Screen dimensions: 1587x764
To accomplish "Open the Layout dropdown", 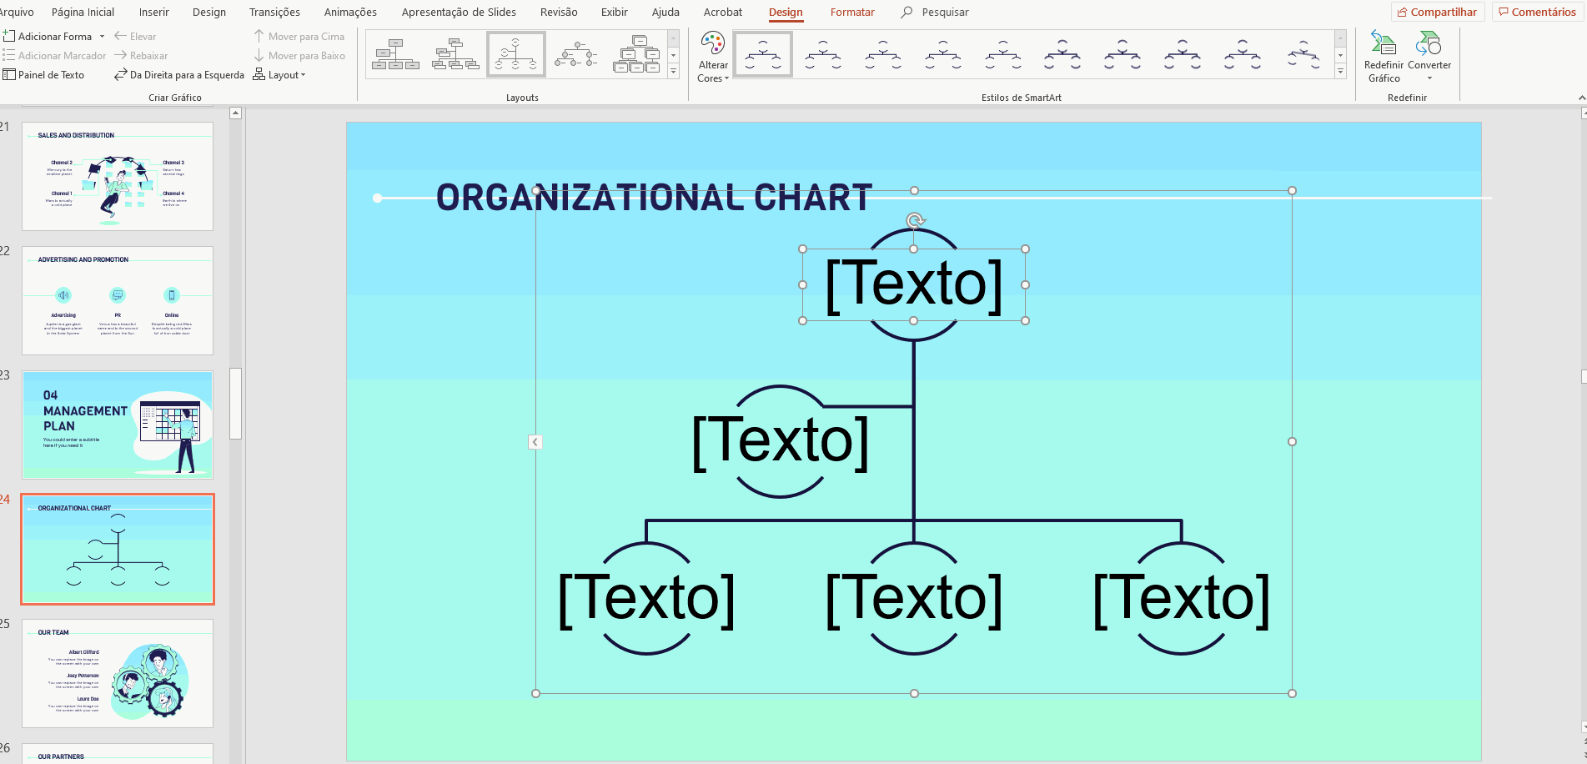I will (x=279, y=74).
